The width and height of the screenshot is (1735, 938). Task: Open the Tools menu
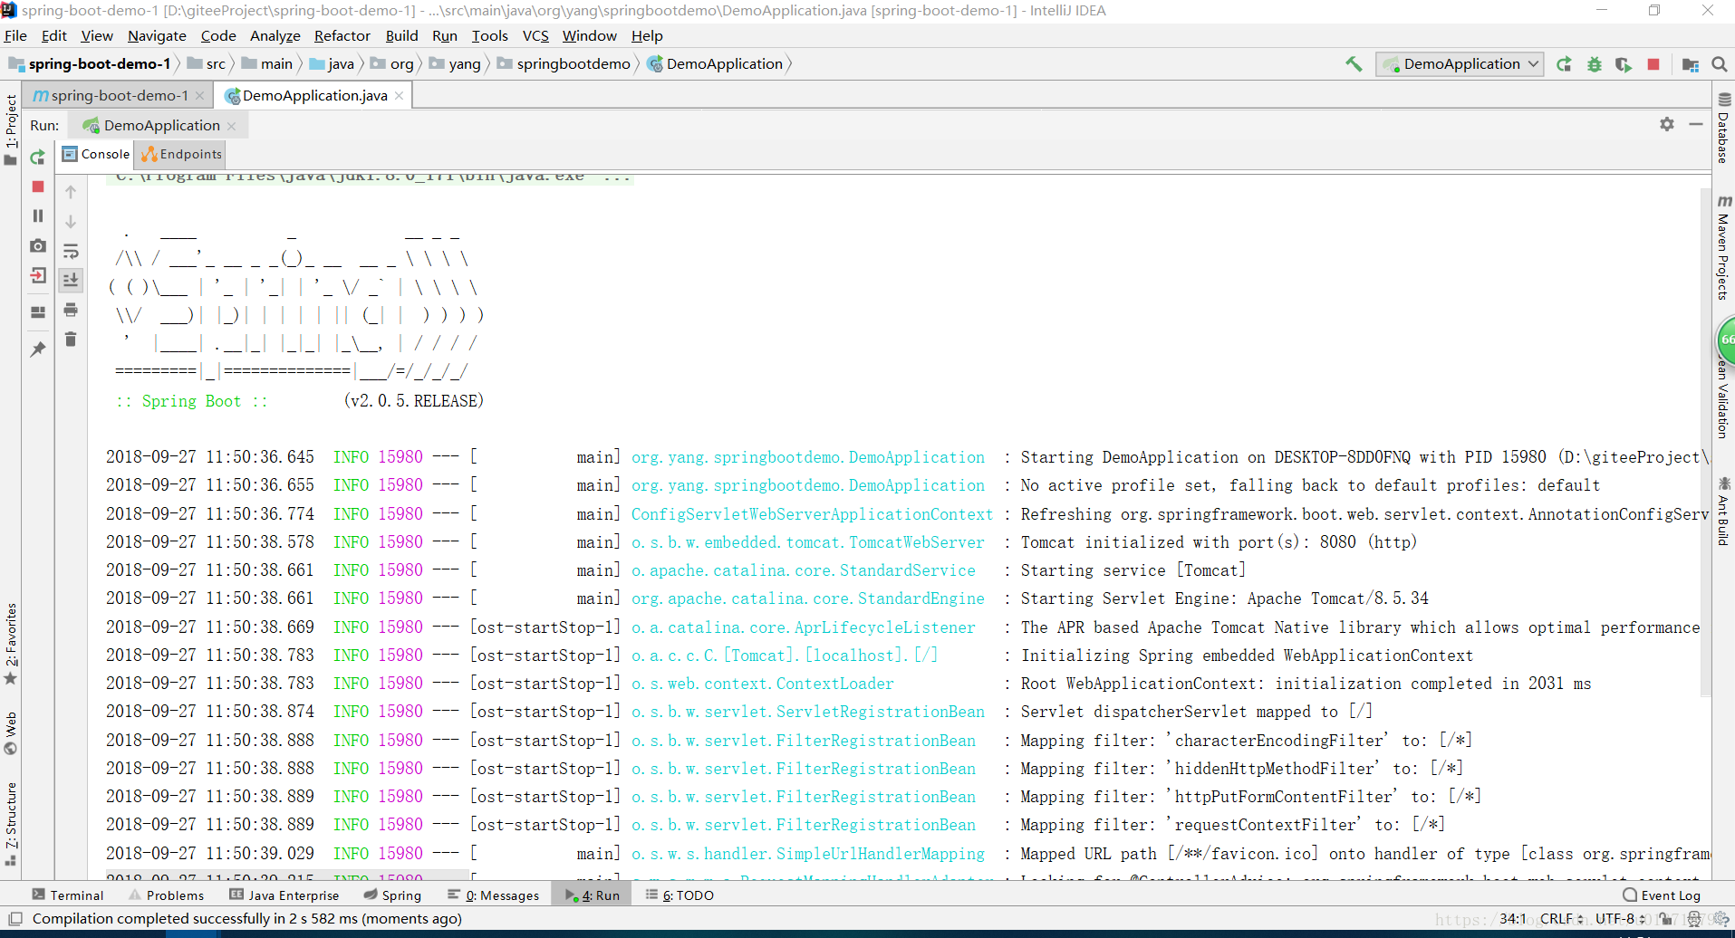pos(489,35)
